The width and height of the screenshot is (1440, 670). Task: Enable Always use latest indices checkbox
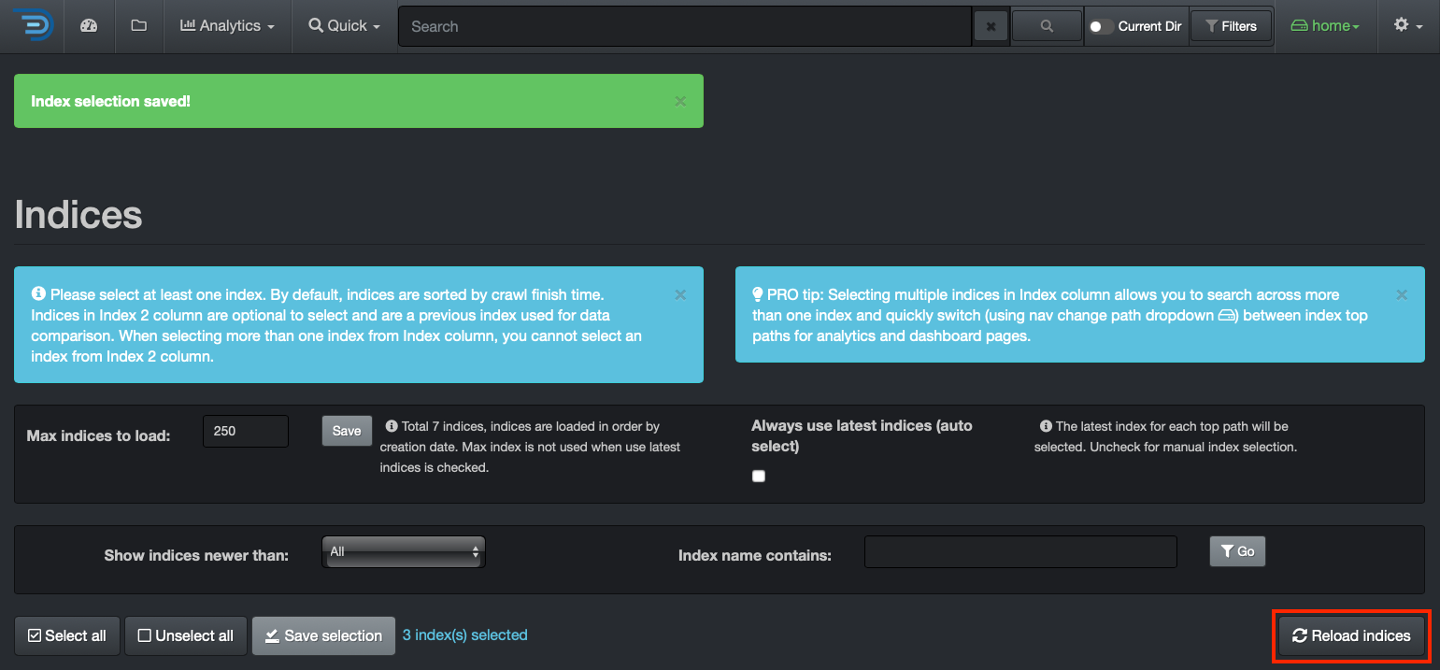point(758,476)
